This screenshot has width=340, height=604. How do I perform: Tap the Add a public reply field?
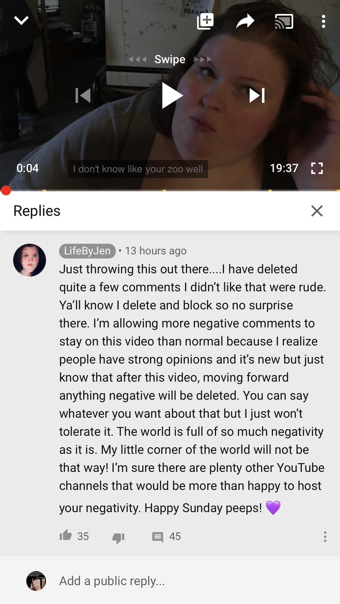[x=192, y=581]
